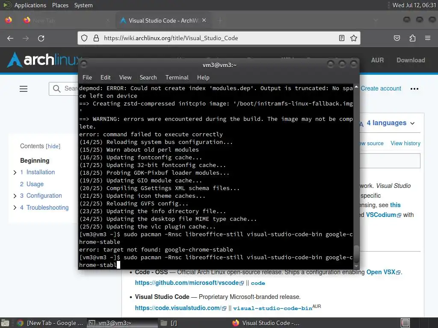The image size is (438, 328).
Task: Reload the Arch Wiki page
Action: [x=41, y=38]
